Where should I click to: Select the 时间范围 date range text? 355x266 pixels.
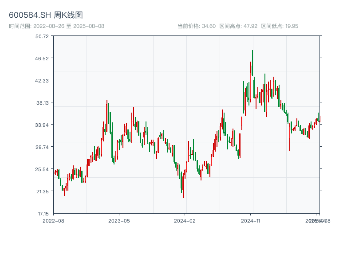click(56, 26)
